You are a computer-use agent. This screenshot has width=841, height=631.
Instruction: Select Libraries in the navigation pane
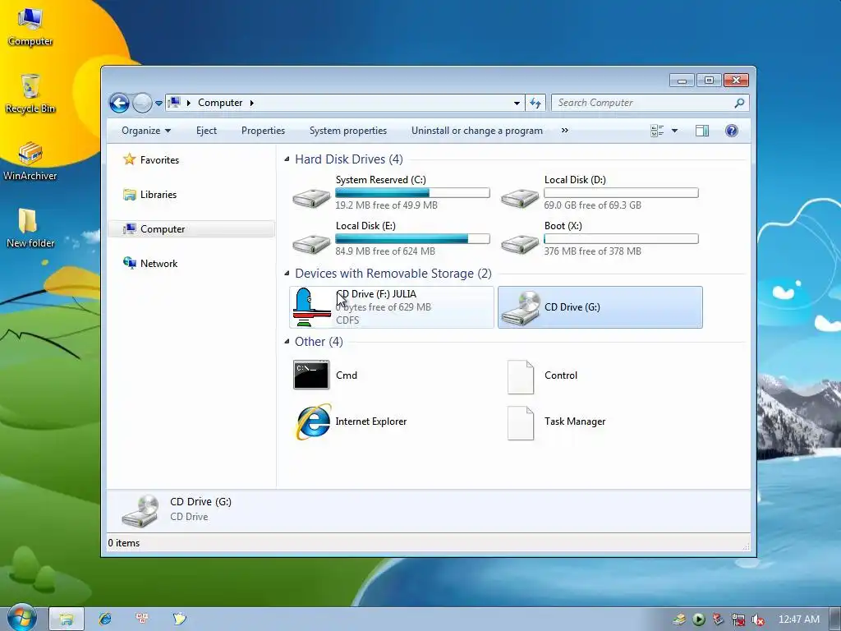click(x=150, y=194)
